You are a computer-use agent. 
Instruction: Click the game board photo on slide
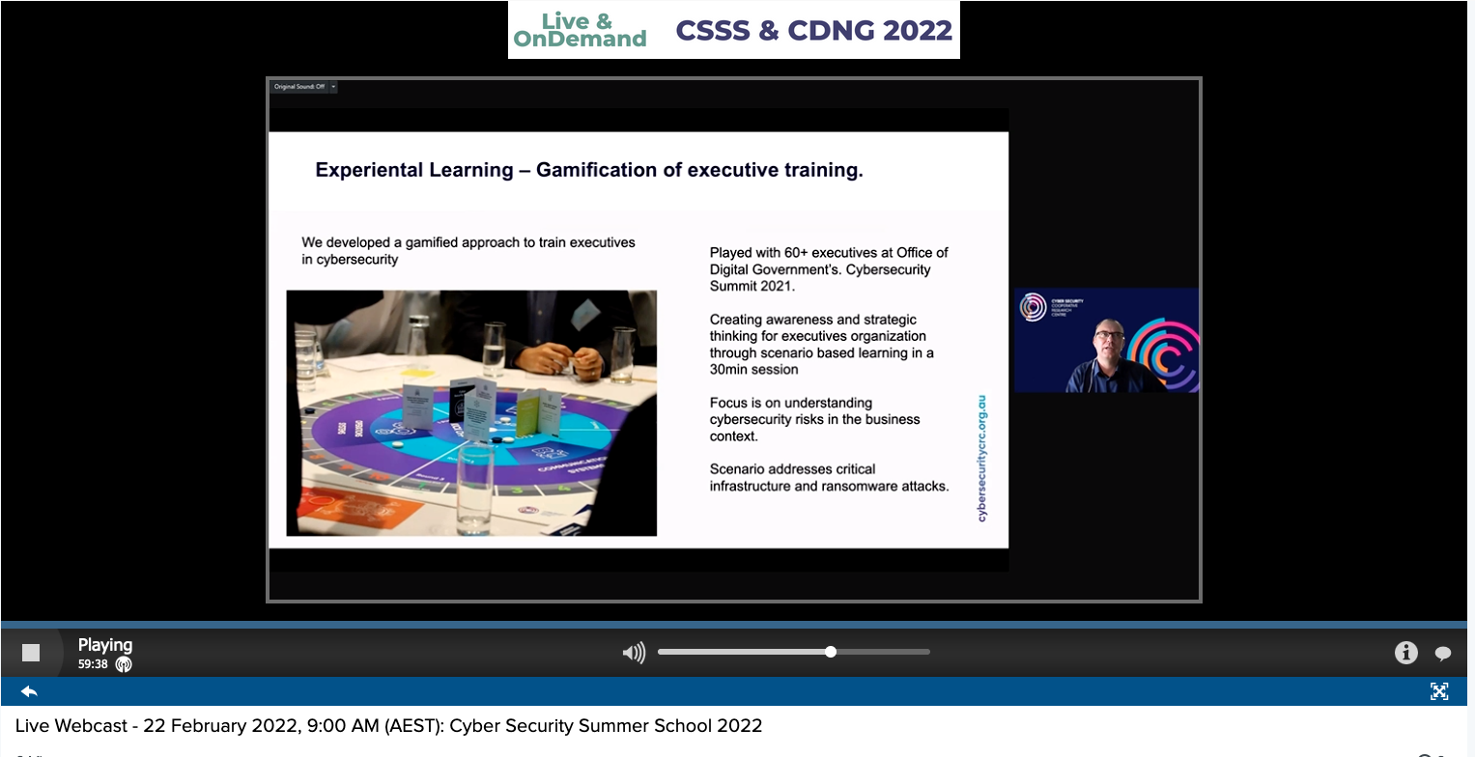[471, 413]
